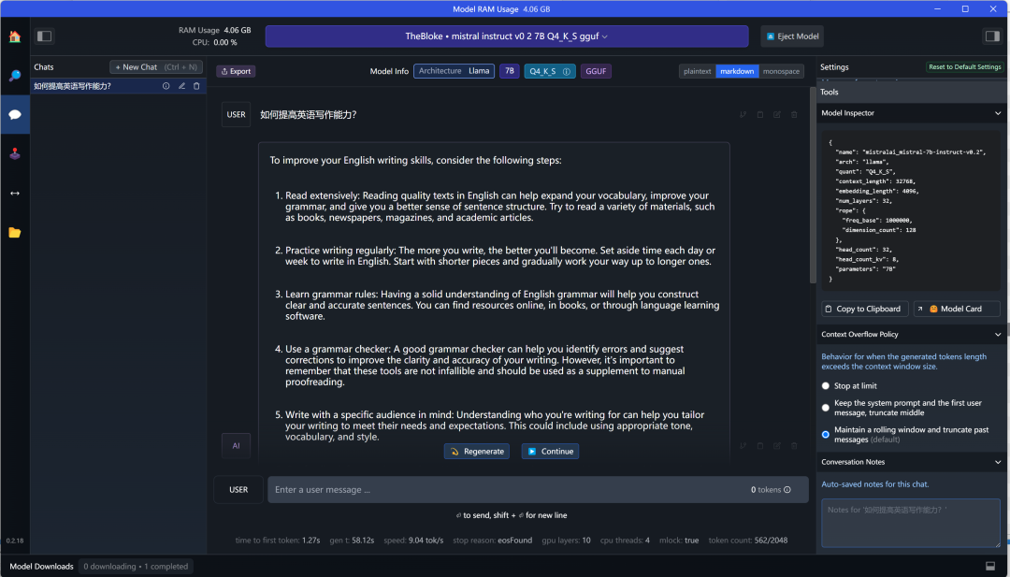This screenshot has width=1010, height=577.
Task: Toggle the bottom downloads panel icon
Action: pos(990,566)
